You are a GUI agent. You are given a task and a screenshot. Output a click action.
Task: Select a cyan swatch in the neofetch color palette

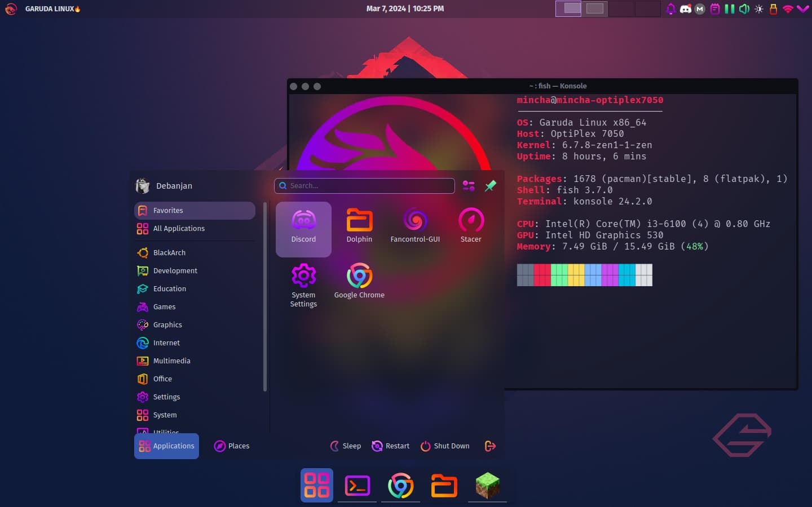point(628,274)
